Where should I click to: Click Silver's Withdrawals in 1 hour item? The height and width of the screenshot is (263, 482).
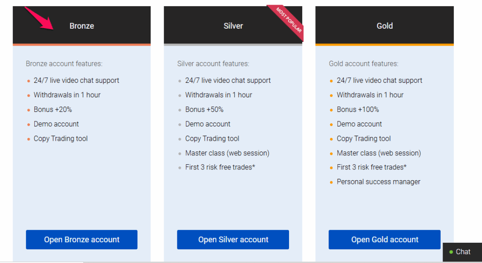tap(218, 95)
